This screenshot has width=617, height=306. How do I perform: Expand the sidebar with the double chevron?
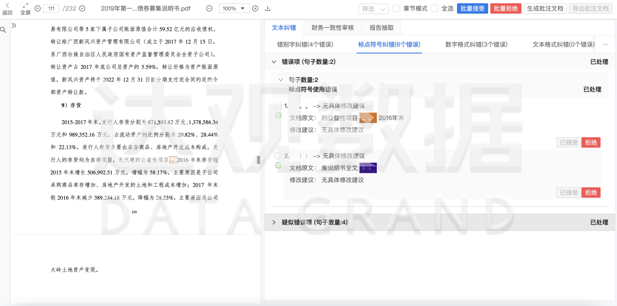pos(14,25)
